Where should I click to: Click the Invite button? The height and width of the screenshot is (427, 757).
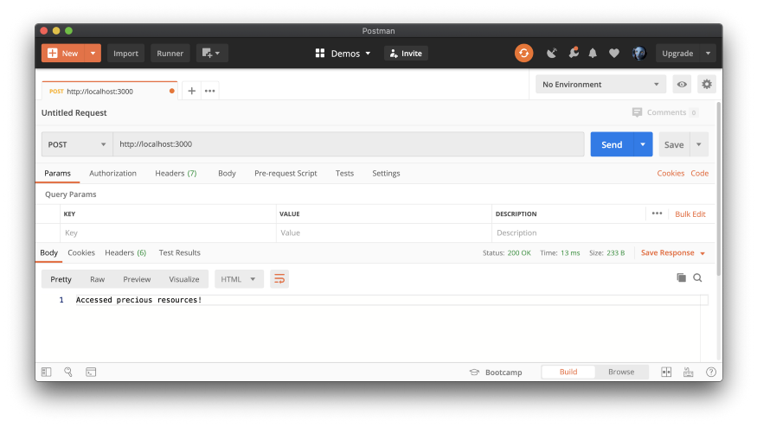[x=406, y=53]
